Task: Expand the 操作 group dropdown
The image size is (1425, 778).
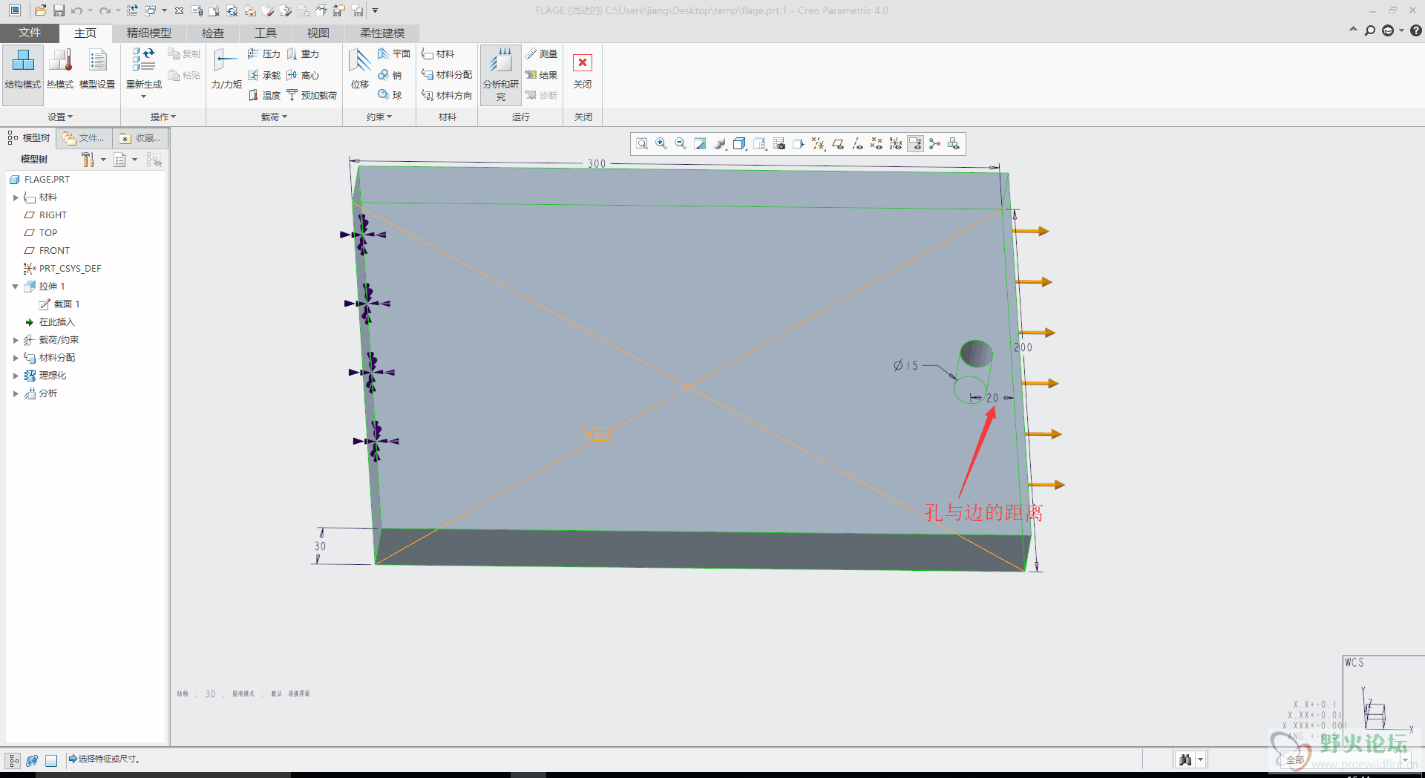Action: click(x=163, y=117)
